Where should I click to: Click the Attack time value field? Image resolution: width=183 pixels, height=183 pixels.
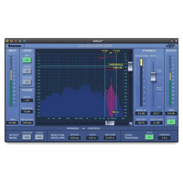click(75, 138)
